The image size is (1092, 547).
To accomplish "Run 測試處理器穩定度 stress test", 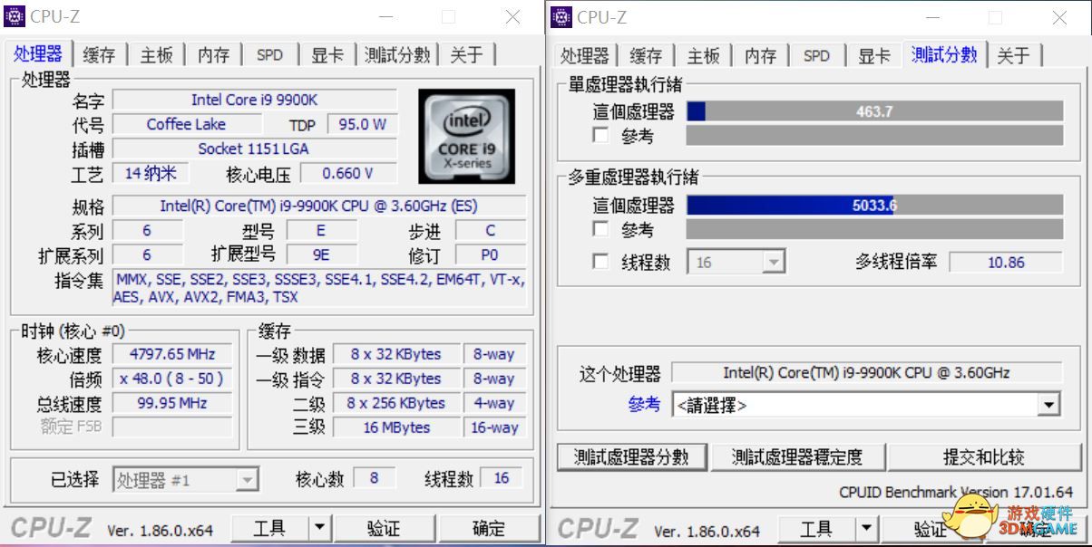I will [x=797, y=457].
